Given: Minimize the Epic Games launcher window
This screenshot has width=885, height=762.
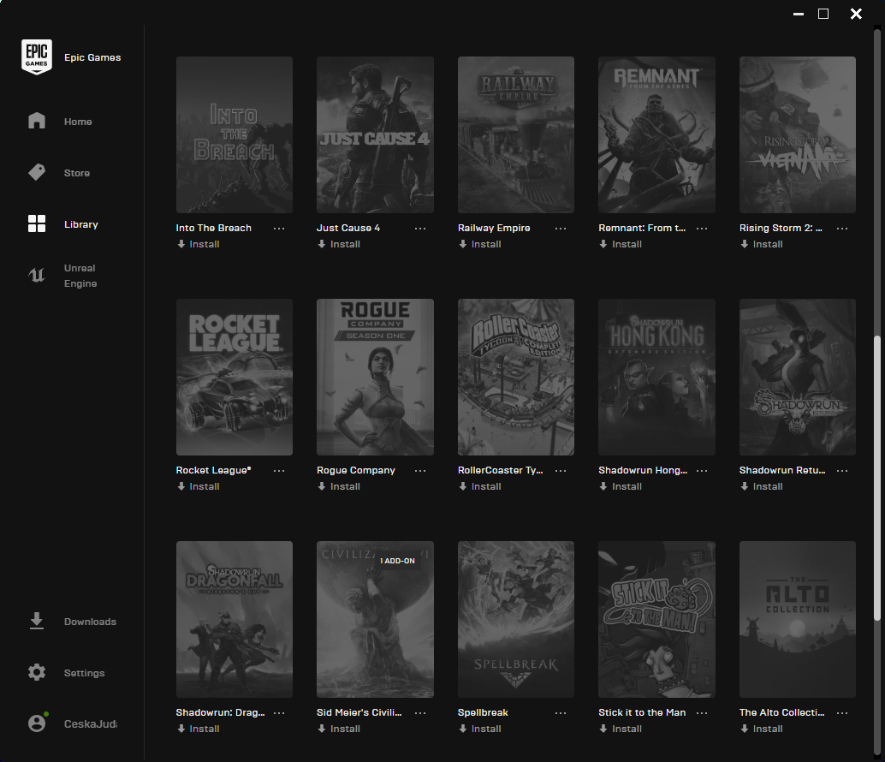Looking at the screenshot, I should pyautogui.click(x=798, y=14).
